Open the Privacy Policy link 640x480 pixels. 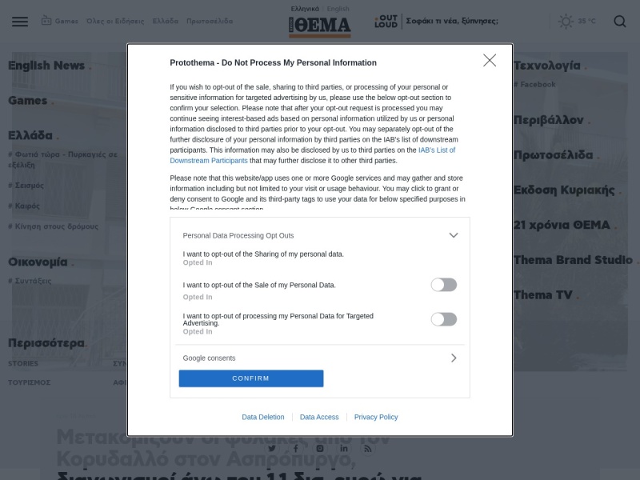tap(376, 417)
